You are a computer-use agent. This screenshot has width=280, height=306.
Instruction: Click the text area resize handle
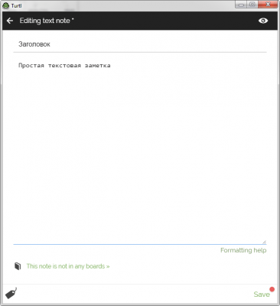click(264, 242)
